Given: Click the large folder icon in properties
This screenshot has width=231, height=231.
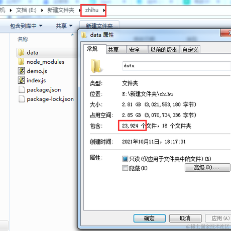Looking at the screenshot, I should click(x=96, y=66).
